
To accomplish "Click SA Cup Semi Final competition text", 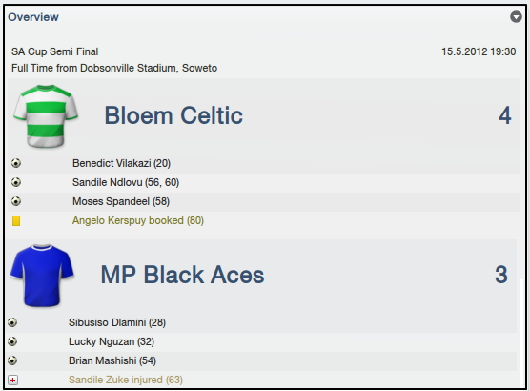I will click(x=54, y=51).
